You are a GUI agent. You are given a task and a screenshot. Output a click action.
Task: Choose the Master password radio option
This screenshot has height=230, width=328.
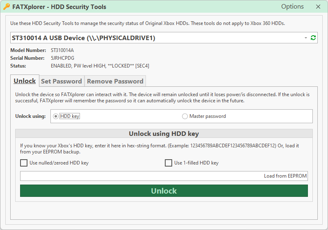tap(185, 116)
